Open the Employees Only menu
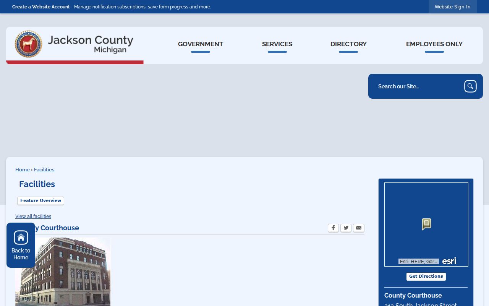 coord(434,44)
